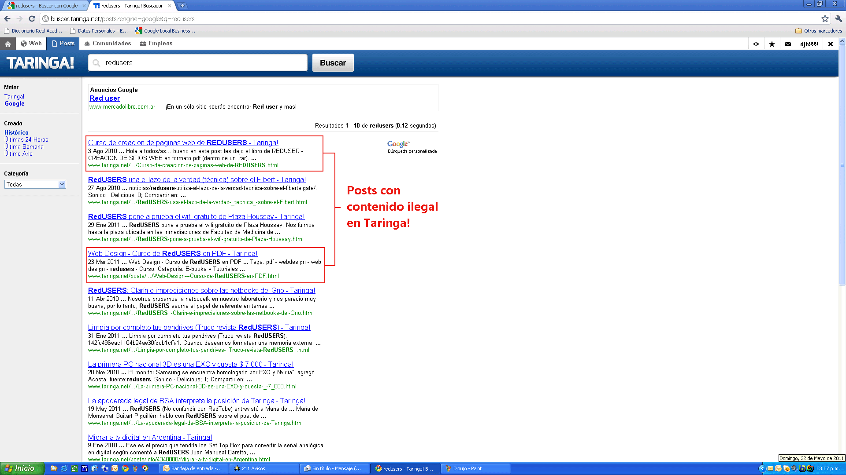Click the envelope icon in system tray
Viewport: 846px width, 475px height.
(770, 468)
